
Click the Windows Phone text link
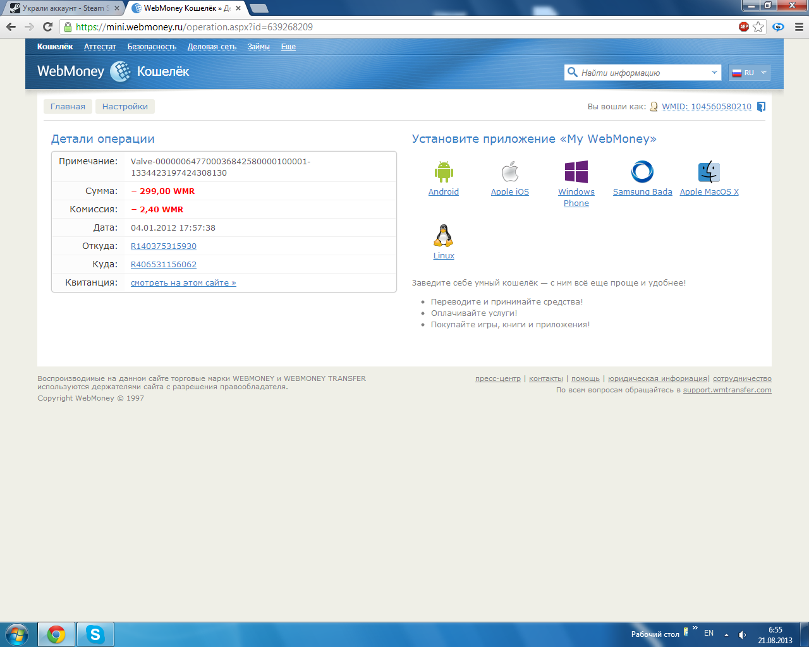[x=576, y=198]
